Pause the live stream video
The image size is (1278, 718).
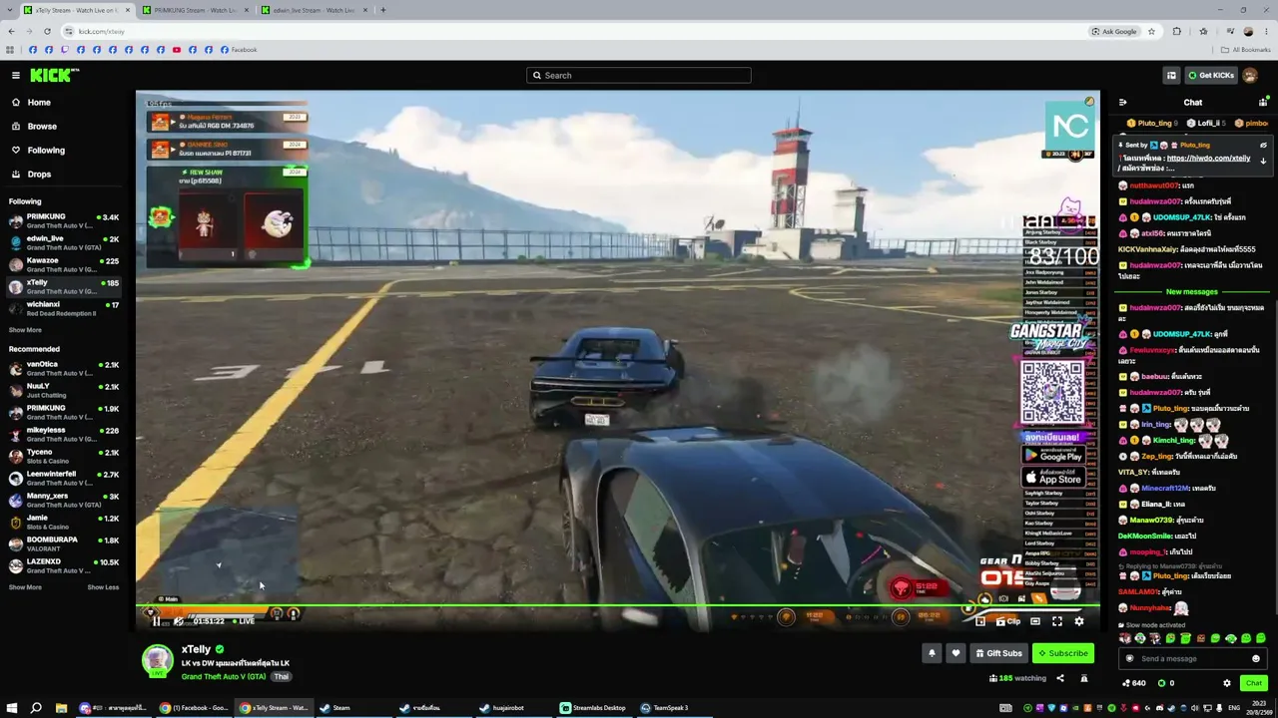pyautogui.click(x=156, y=621)
